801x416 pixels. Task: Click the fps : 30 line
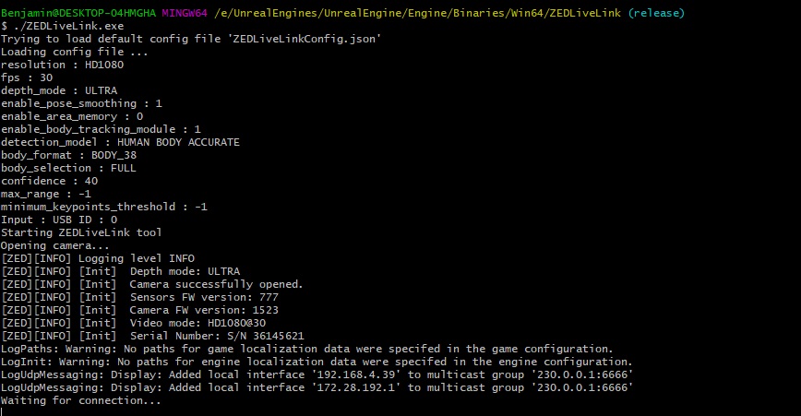[x=27, y=77]
